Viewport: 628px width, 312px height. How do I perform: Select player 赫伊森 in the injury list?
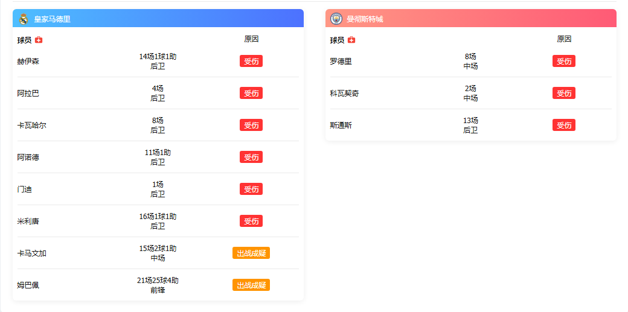[28, 62]
